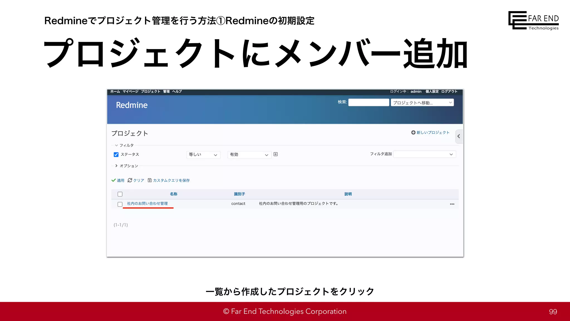Check the box for 社内のお問い合わせ管理 row

tap(120, 204)
